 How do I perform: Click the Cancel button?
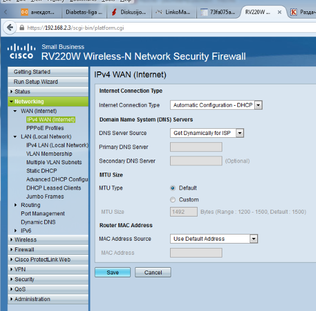tap(153, 272)
